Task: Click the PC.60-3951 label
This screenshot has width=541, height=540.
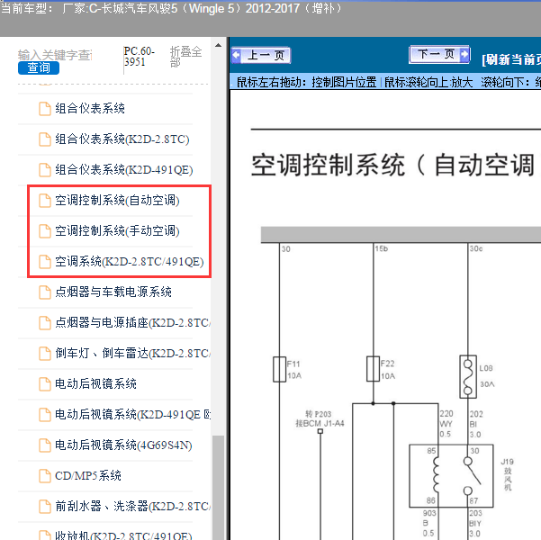Action: pos(140,57)
